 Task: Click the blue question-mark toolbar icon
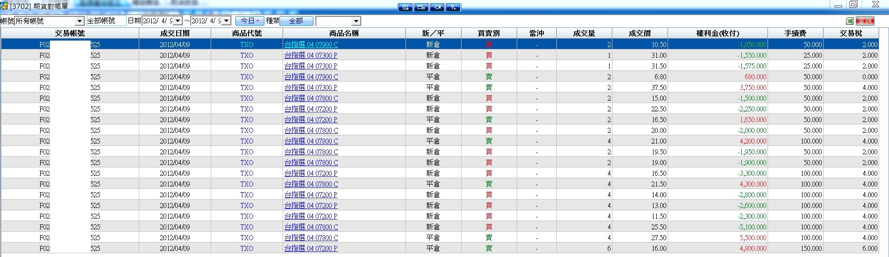click(x=453, y=7)
